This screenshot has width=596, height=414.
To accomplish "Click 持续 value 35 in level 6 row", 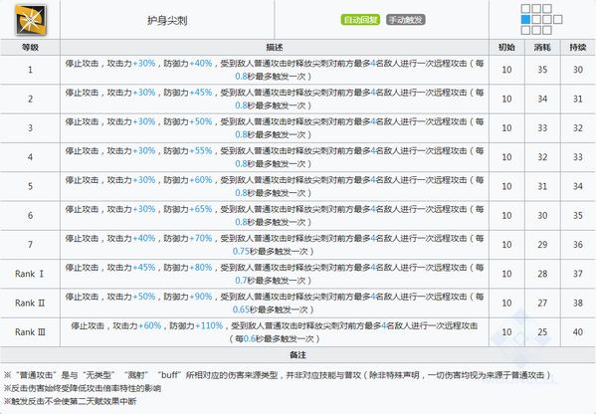I will (x=578, y=216).
